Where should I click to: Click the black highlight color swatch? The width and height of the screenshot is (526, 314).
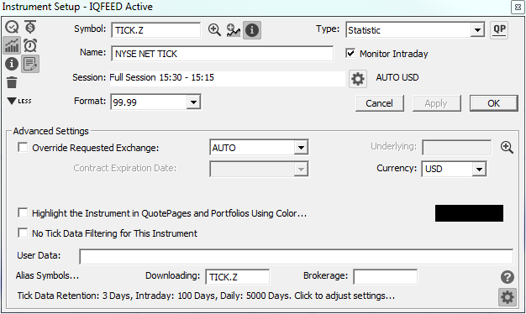(x=469, y=213)
